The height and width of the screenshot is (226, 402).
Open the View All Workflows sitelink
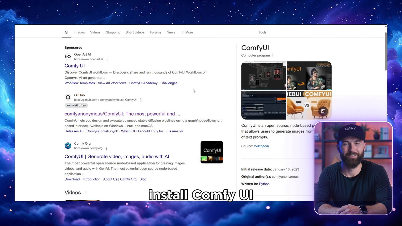pos(112,83)
